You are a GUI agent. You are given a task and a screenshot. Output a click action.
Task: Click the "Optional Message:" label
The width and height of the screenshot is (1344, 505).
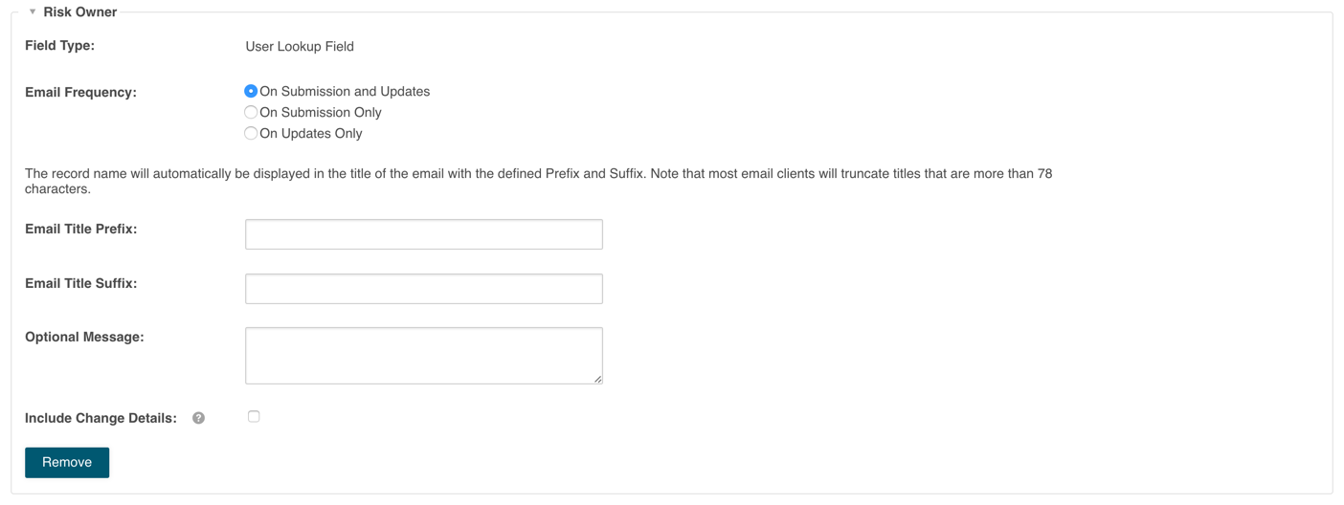84,338
